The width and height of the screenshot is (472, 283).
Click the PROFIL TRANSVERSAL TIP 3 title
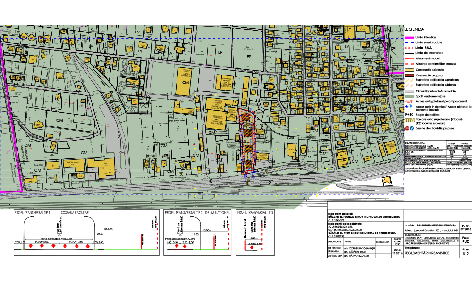click(x=255, y=212)
